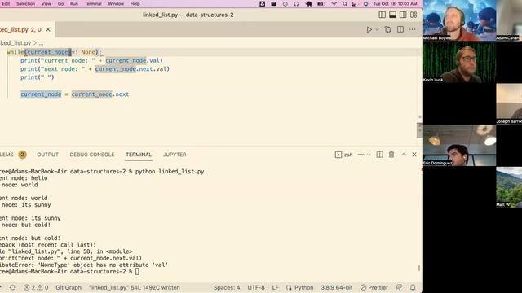Open errors and warnings count in status bar
The width and height of the screenshot is (522, 293).
coord(36,287)
